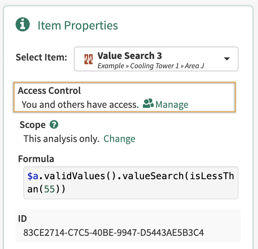Expand the Select Item dropdown arrow
Screen dimensions: 258x249
(227, 59)
